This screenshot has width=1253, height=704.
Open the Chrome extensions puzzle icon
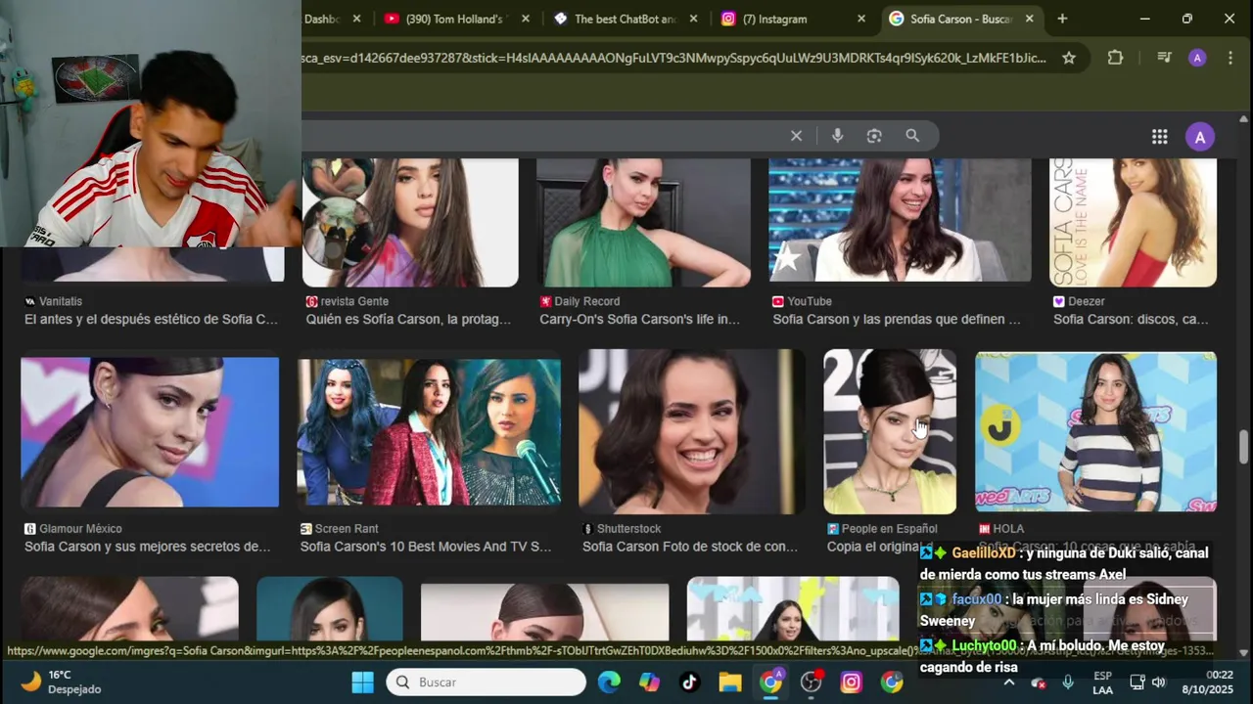point(1115,58)
